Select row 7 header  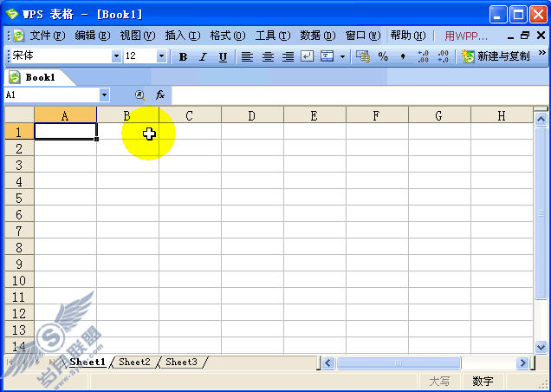[19, 231]
